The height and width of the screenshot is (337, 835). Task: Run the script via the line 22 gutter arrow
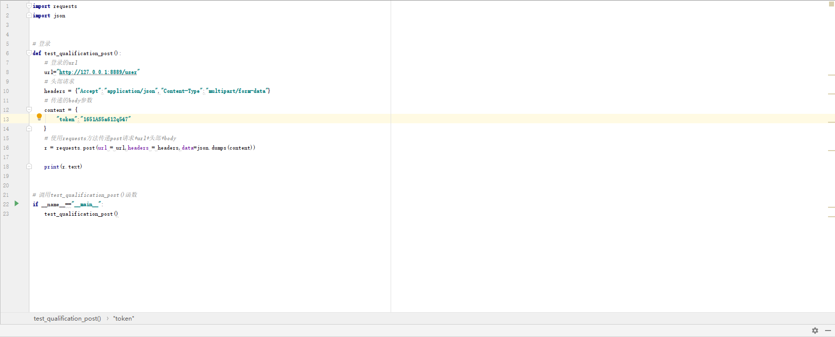coord(16,204)
